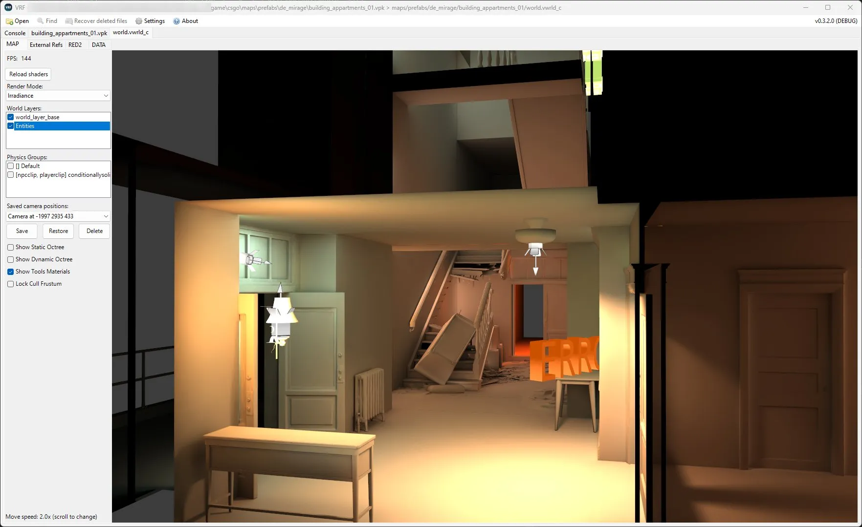The width and height of the screenshot is (862, 527).
Task: Click the FPS: 144 readout
Action: tap(19, 58)
